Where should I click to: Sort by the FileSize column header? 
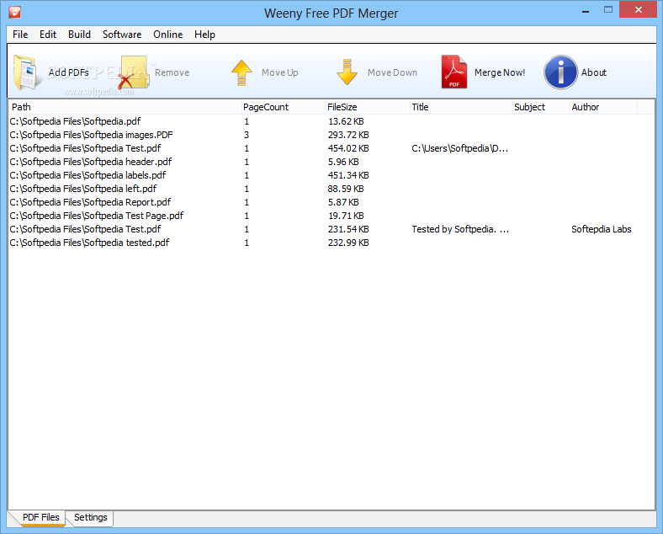(368, 107)
